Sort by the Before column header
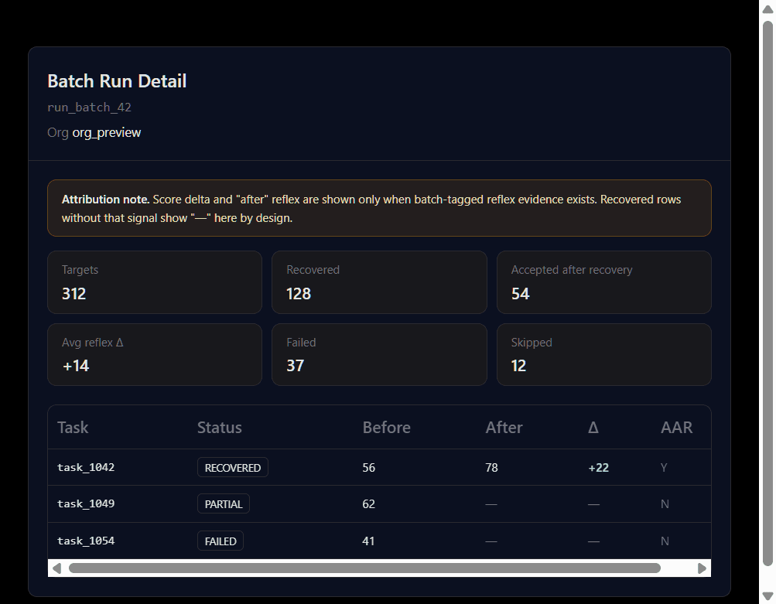 pos(386,427)
